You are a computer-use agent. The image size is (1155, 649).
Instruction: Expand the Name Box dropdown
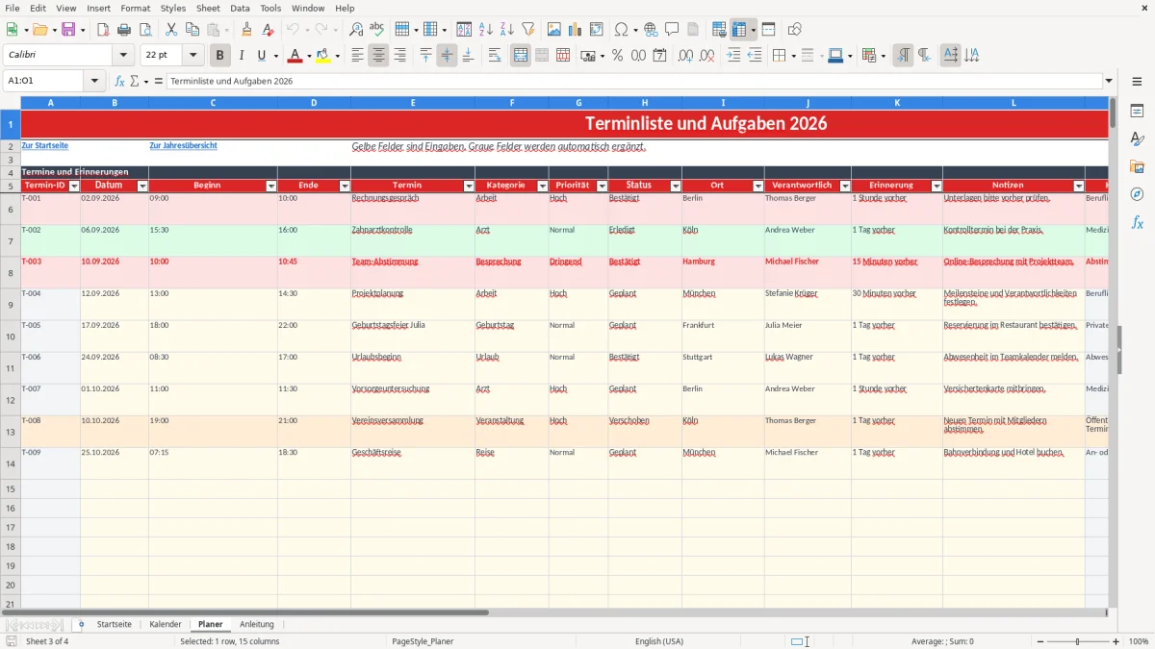coord(94,82)
